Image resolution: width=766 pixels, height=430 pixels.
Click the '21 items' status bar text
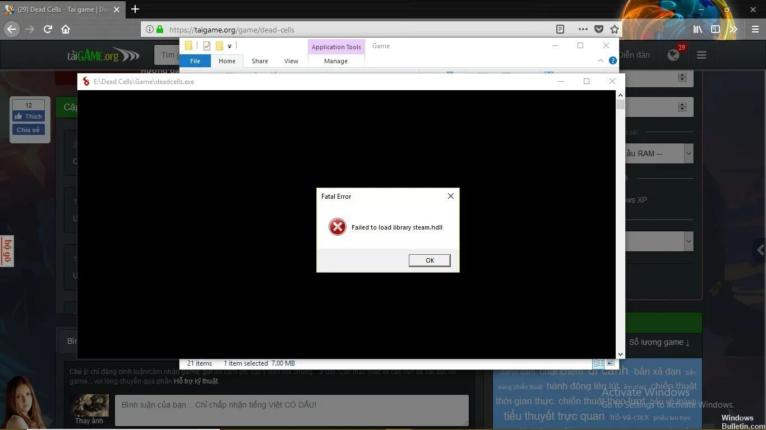pos(200,363)
